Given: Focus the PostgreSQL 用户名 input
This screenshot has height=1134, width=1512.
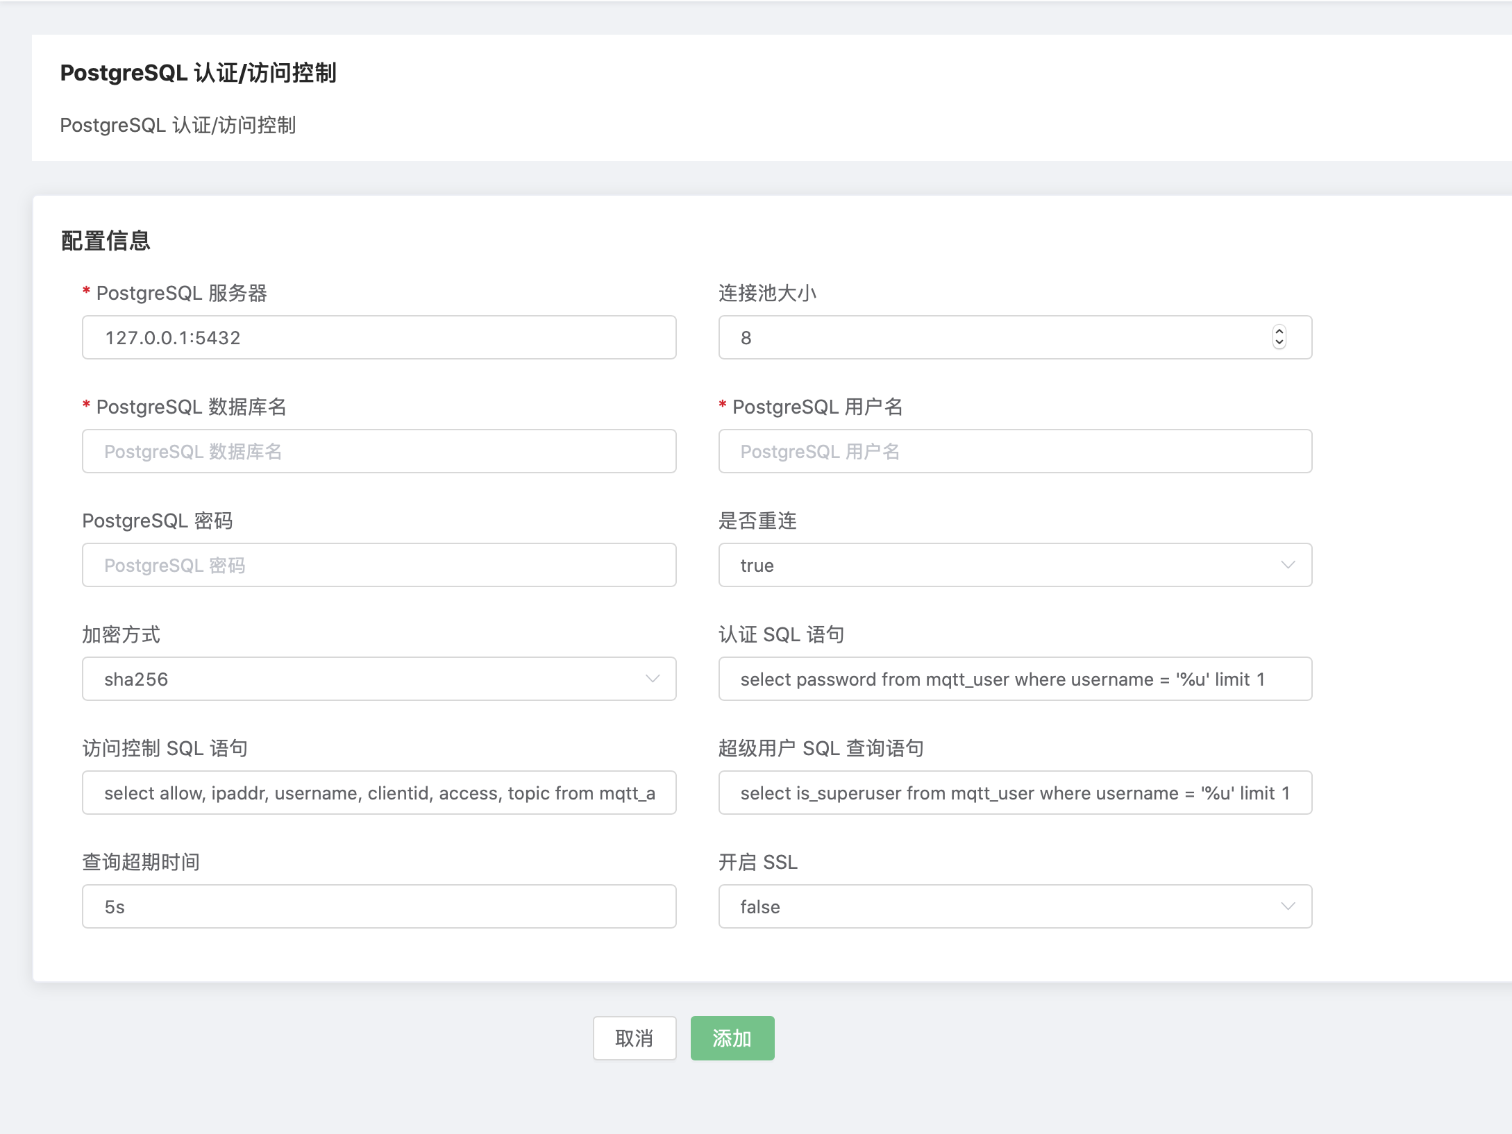Looking at the screenshot, I should tap(1014, 451).
